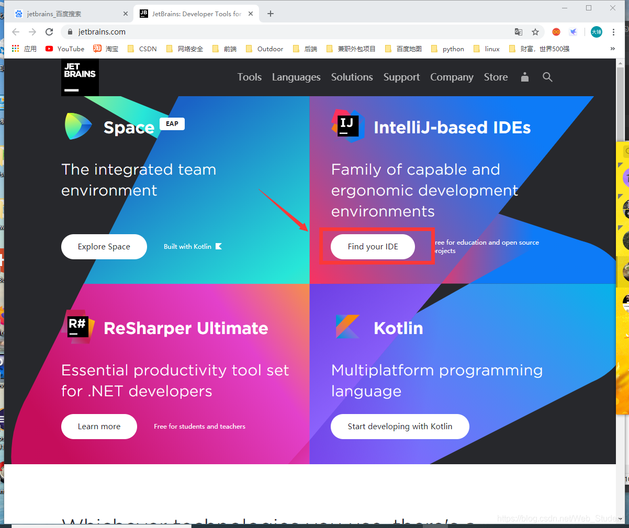
Task: Click the EAP badge next to Space
Action: [x=172, y=124]
